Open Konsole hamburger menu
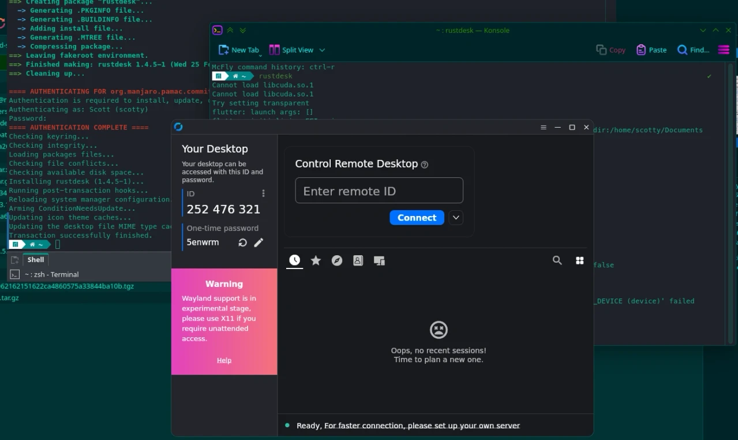The image size is (738, 440). pyautogui.click(x=724, y=50)
